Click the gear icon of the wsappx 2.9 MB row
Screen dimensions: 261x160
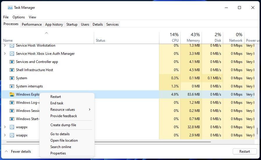12,135
